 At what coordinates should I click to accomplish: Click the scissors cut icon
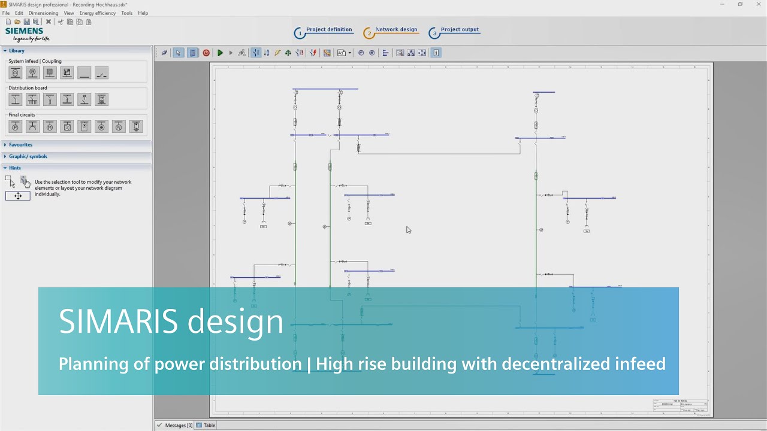pos(61,22)
